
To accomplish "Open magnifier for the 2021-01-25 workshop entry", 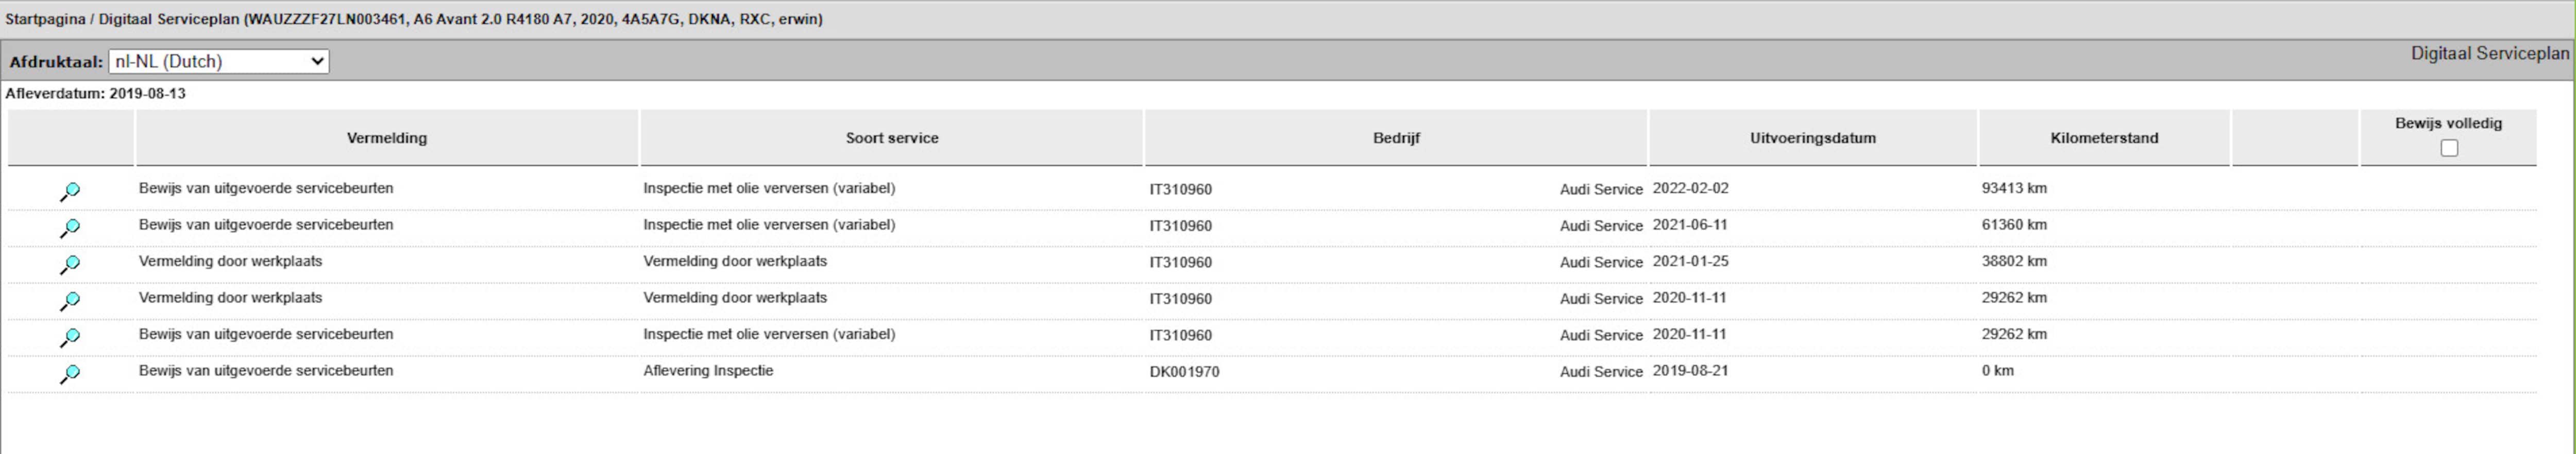I will coord(69,264).
